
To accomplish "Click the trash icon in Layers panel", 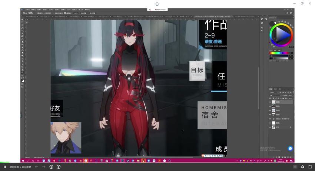I will click(291, 157).
